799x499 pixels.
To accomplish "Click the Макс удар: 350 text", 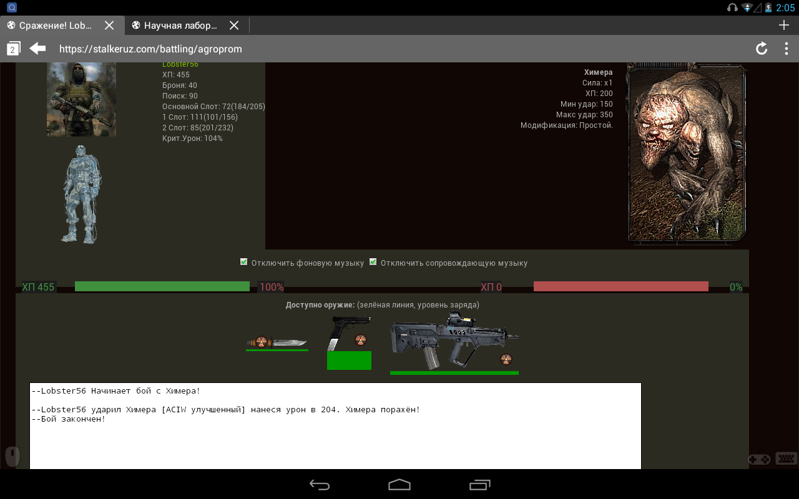I will tap(584, 115).
